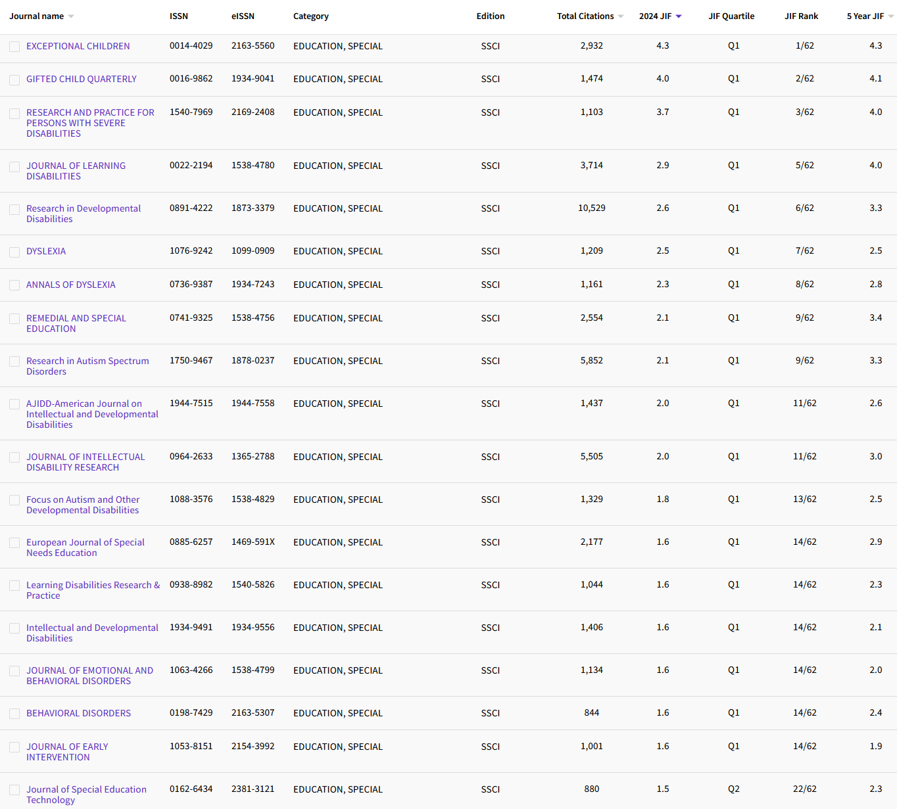Open AJIDD-American Journal link
This screenshot has height=809, width=897.
(x=92, y=414)
